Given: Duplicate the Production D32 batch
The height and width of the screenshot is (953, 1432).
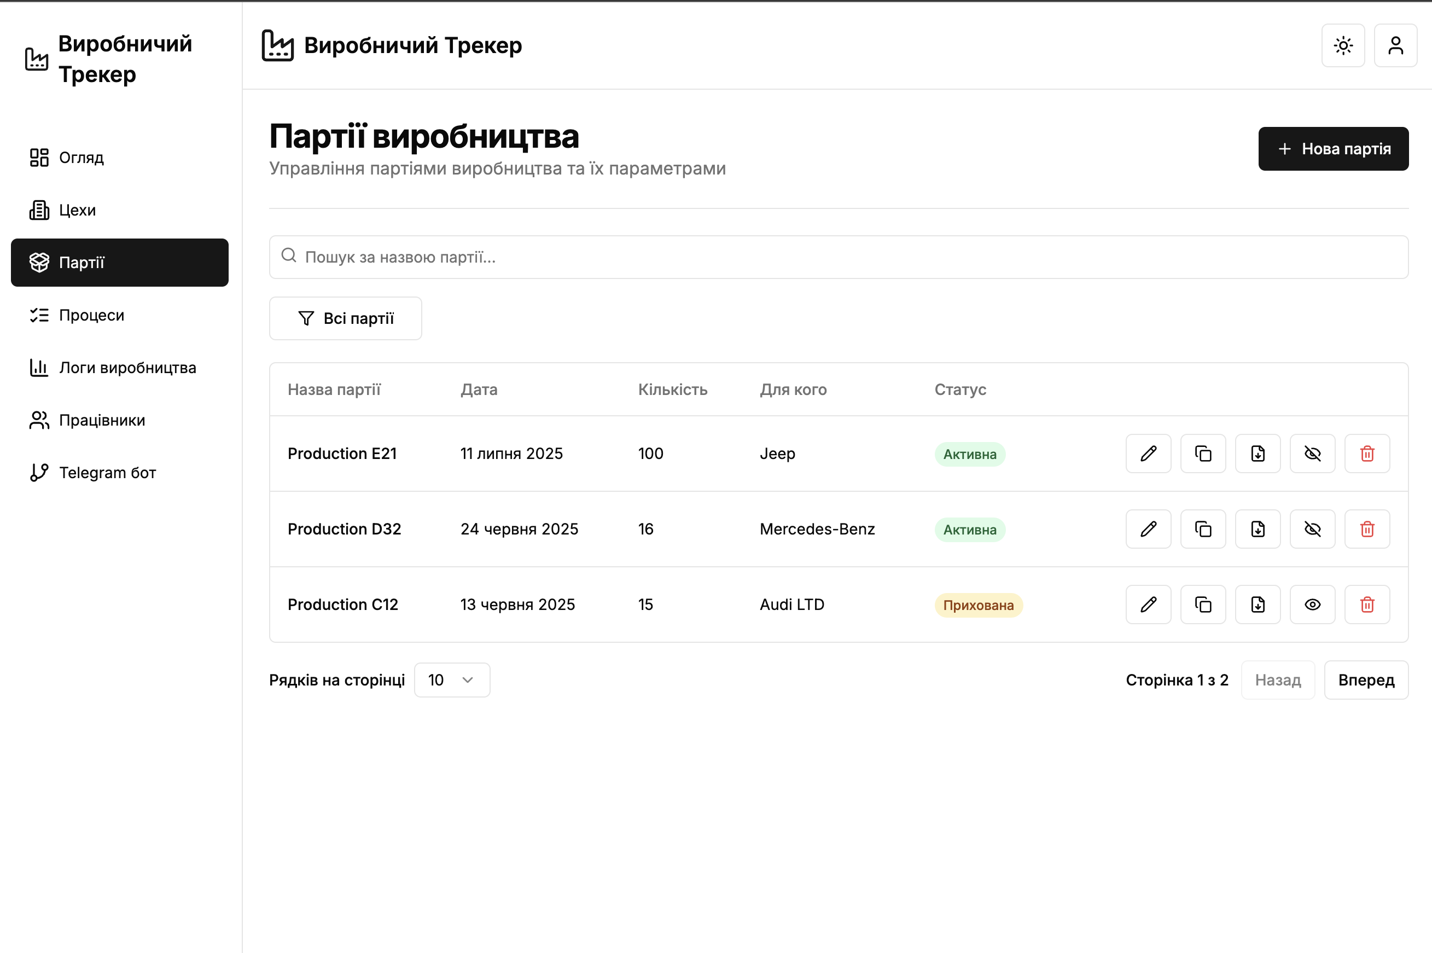Looking at the screenshot, I should click(x=1202, y=529).
